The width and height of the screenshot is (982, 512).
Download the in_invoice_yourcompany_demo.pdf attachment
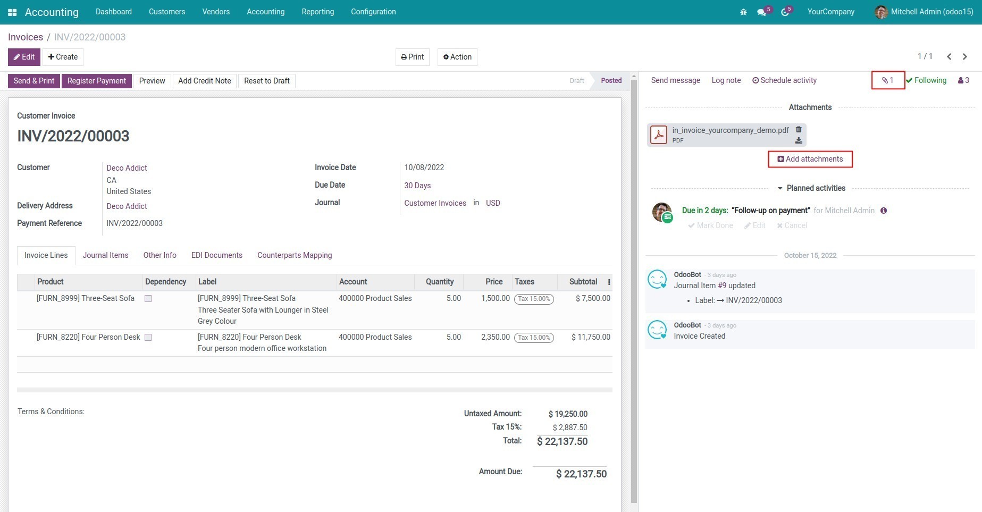pos(799,140)
